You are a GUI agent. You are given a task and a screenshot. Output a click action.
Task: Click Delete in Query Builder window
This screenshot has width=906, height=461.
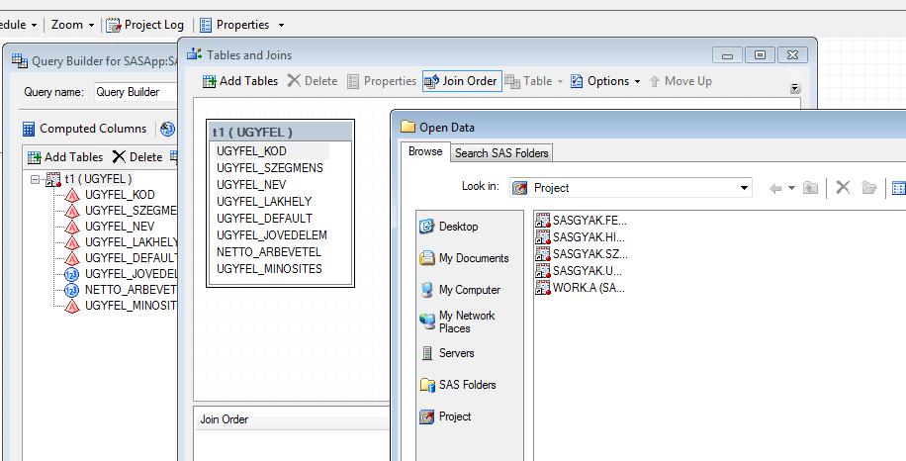click(x=137, y=157)
